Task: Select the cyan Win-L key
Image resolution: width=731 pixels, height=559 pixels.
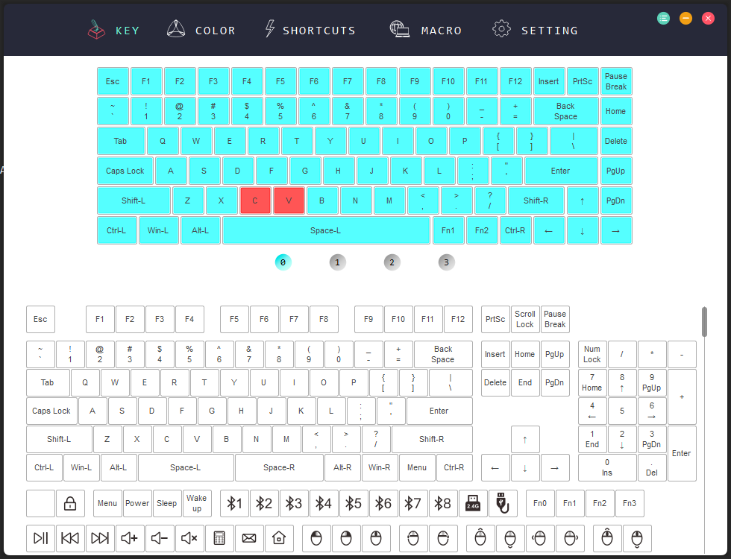Action: (158, 230)
